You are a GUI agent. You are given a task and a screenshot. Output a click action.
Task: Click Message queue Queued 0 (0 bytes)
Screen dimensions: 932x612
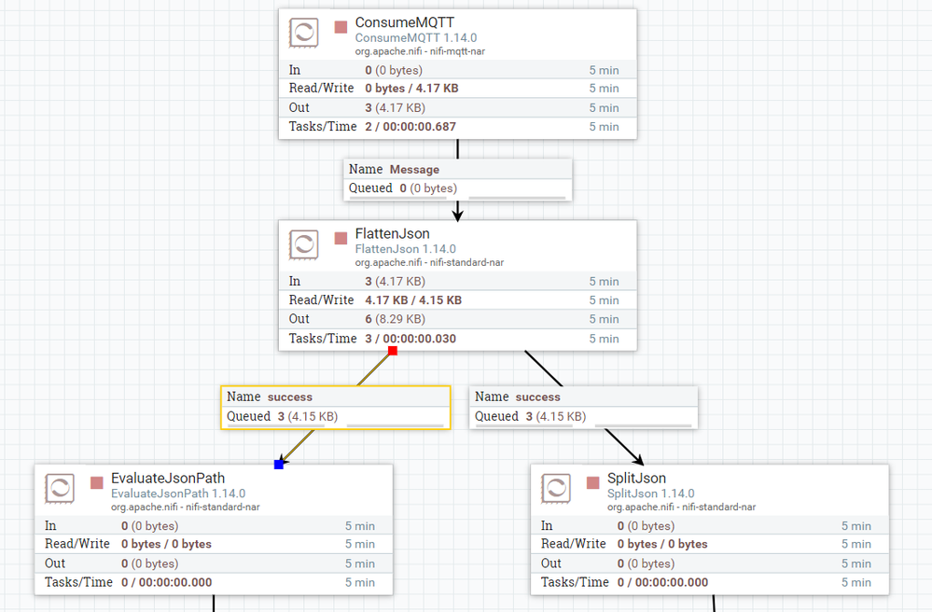click(x=428, y=188)
